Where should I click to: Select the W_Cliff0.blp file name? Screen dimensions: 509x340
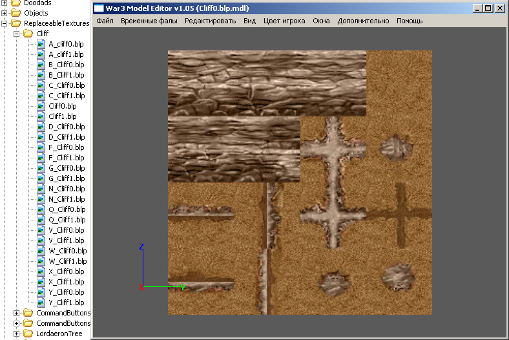tap(68, 251)
